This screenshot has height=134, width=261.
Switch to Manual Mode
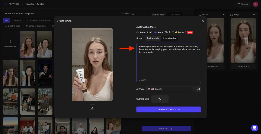[159, 15]
